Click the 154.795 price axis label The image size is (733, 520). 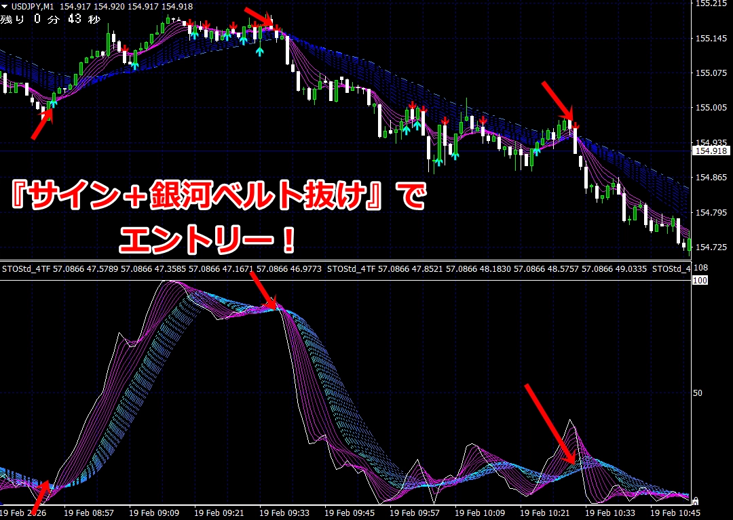711,212
